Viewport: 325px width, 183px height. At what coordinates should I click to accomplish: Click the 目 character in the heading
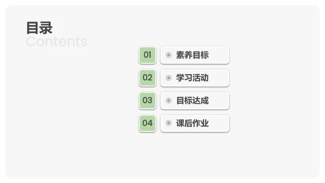(32, 28)
